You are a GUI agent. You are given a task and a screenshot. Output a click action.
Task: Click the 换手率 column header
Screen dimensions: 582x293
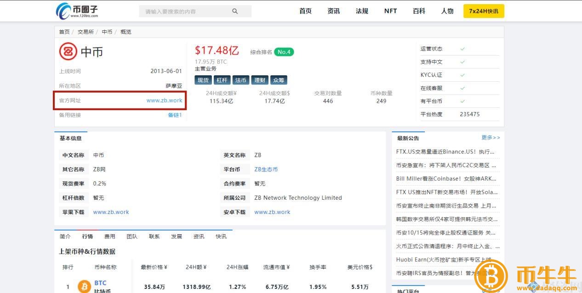pos(318,267)
